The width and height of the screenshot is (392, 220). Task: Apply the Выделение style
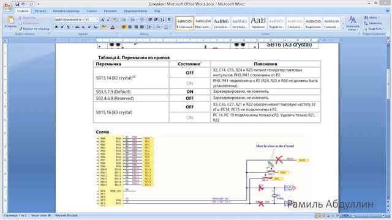click(x=313, y=23)
